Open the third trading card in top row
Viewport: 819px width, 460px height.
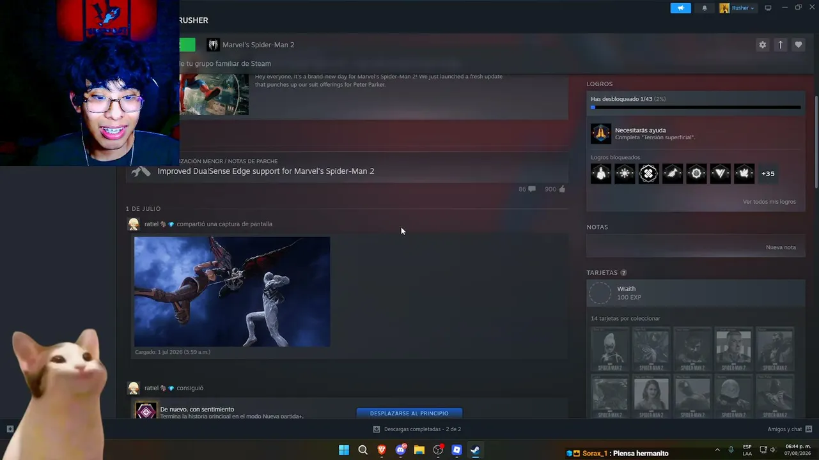pyautogui.click(x=692, y=349)
